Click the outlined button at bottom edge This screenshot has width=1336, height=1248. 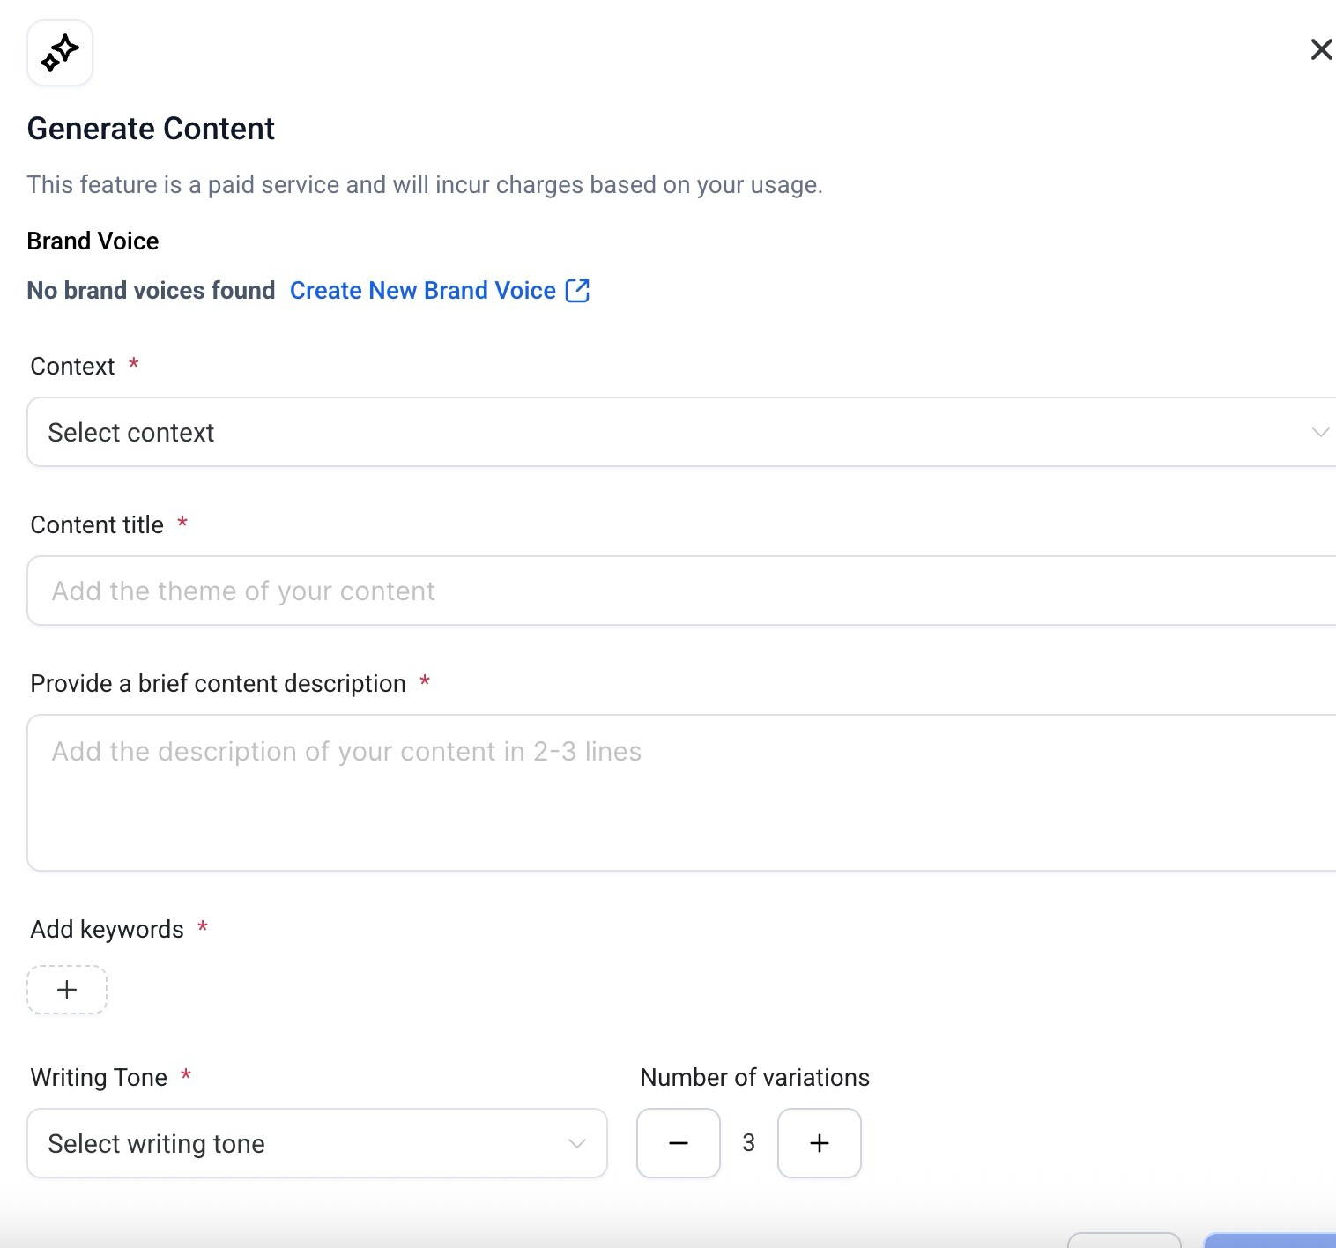tap(1124, 1240)
